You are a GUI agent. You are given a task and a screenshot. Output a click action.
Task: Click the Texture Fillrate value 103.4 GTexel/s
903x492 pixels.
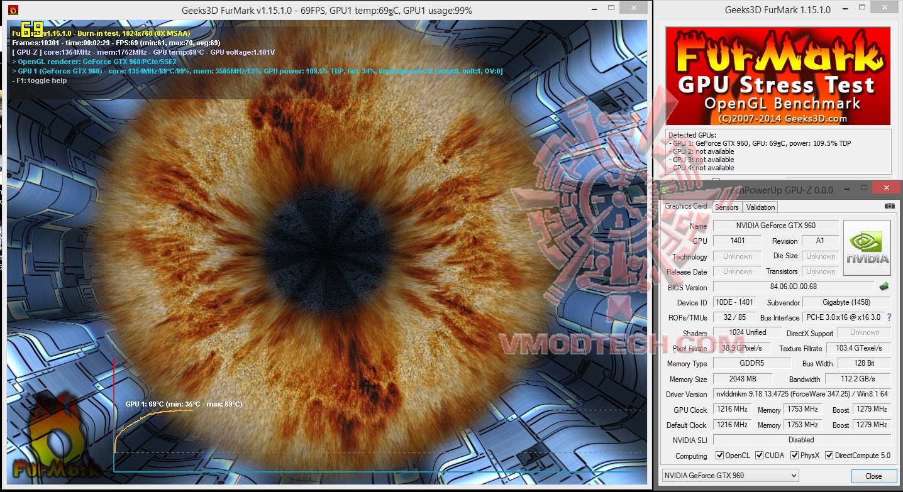(858, 348)
